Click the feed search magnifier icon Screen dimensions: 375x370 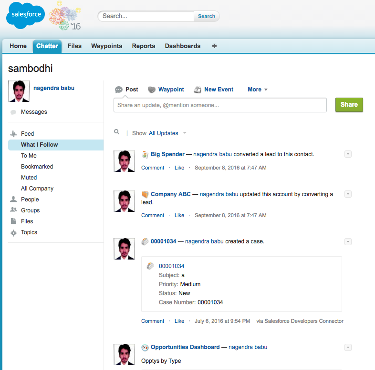[x=117, y=132]
